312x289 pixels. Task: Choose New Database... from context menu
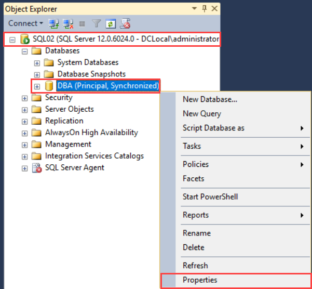(x=235, y=99)
